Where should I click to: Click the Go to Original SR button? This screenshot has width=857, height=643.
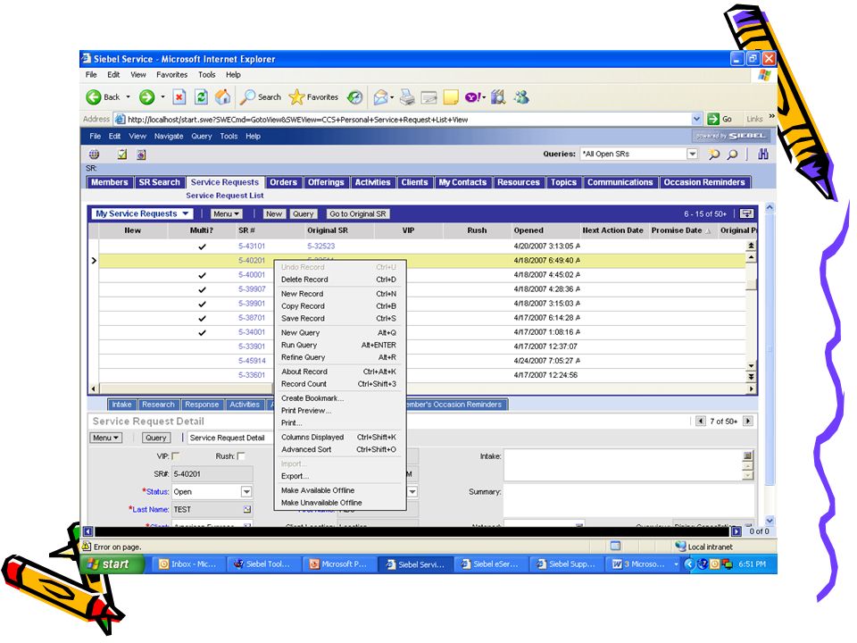point(357,213)
